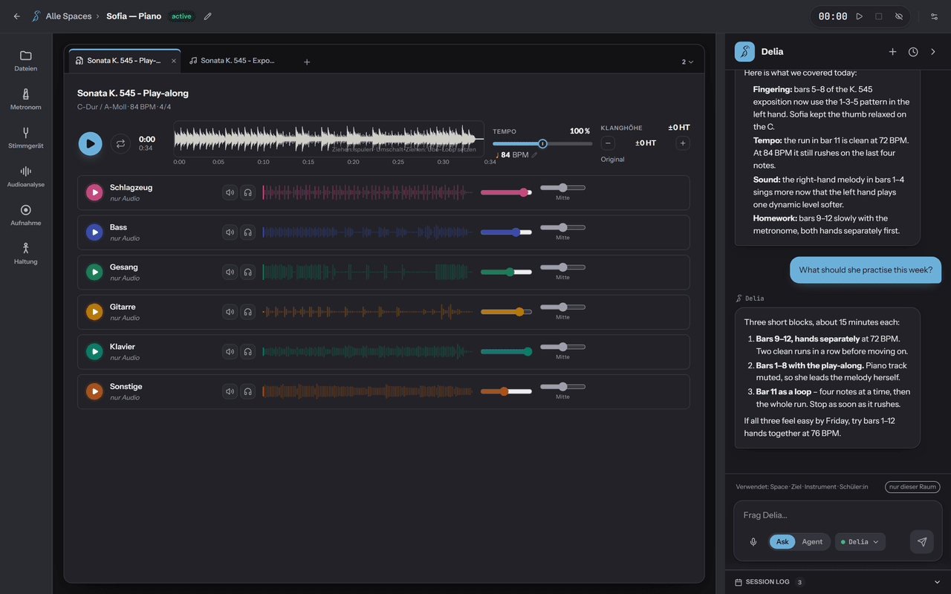Click the What should she practise message
Viewport: 951px width, 594px height.
click(866, 270)
